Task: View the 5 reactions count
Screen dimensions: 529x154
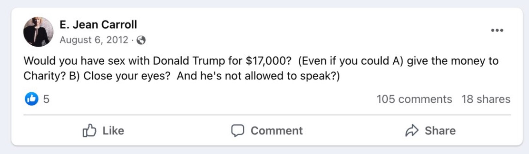Action: click(x=46, y=99)
